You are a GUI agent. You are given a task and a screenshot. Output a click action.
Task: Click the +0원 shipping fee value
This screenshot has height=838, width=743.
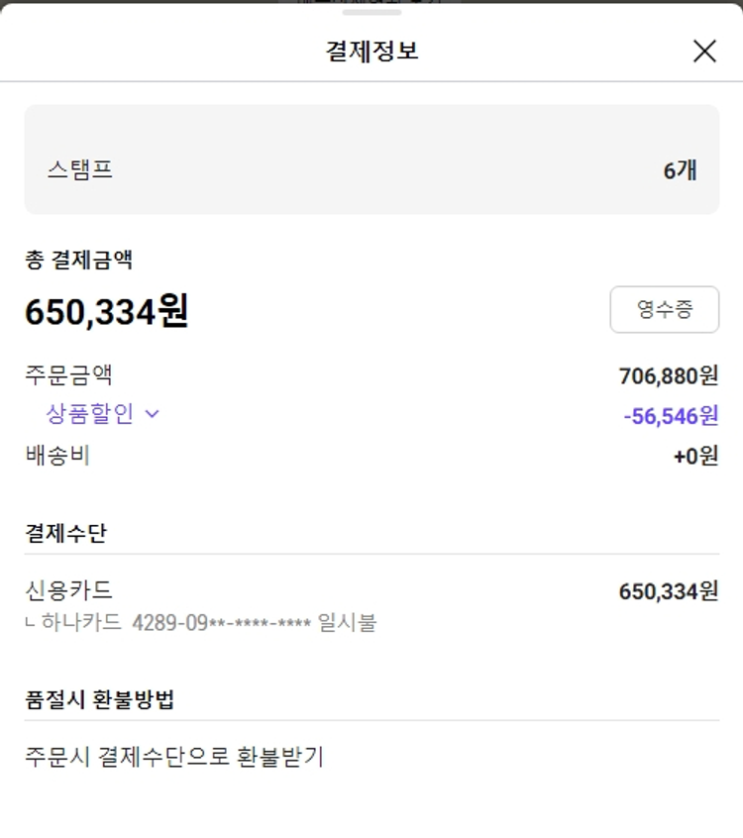coord(695,457)
